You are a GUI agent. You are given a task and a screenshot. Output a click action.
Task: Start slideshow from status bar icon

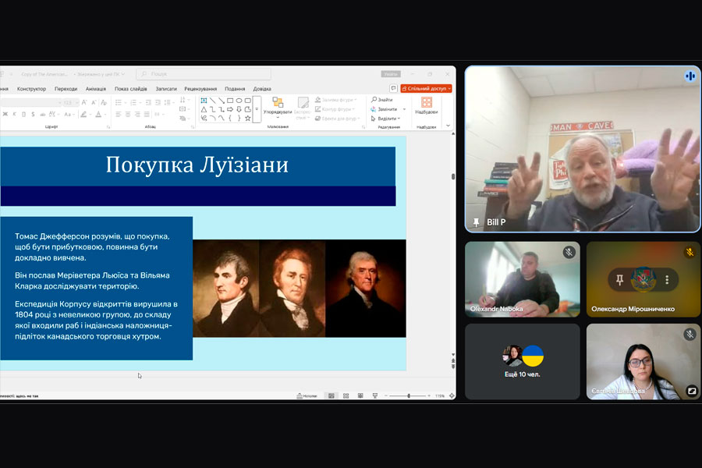374,395
